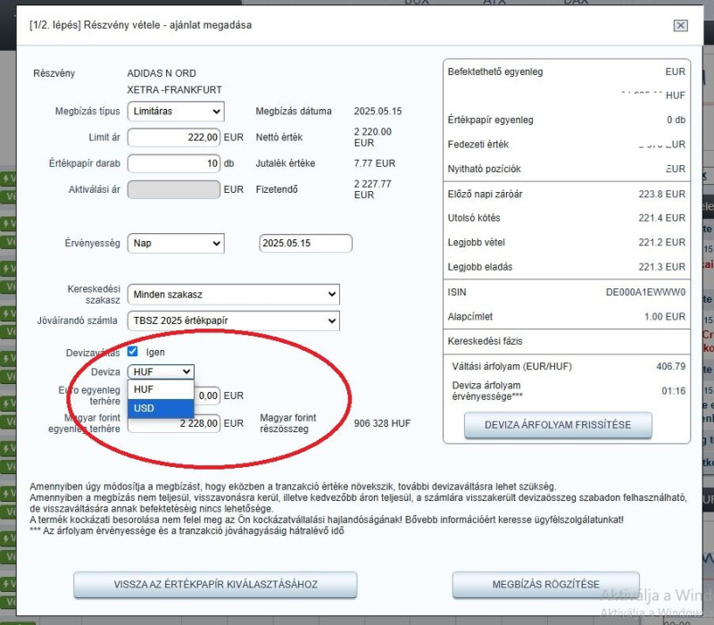Choose USD in the currency list
Screen dimensions: 714x625
(161, 408)
